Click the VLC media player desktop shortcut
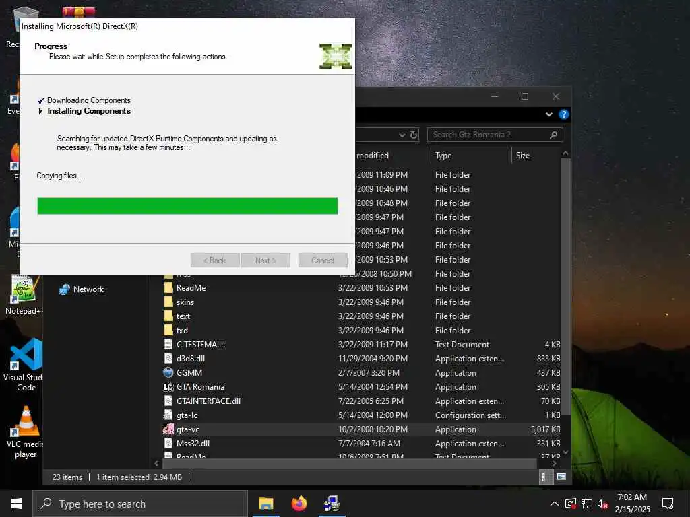 [26, 432]
